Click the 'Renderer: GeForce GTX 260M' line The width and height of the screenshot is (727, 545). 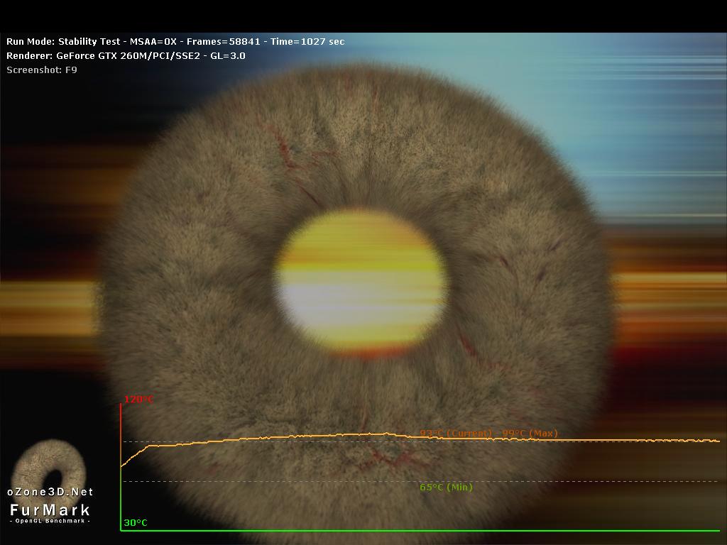tap(126, 56)
